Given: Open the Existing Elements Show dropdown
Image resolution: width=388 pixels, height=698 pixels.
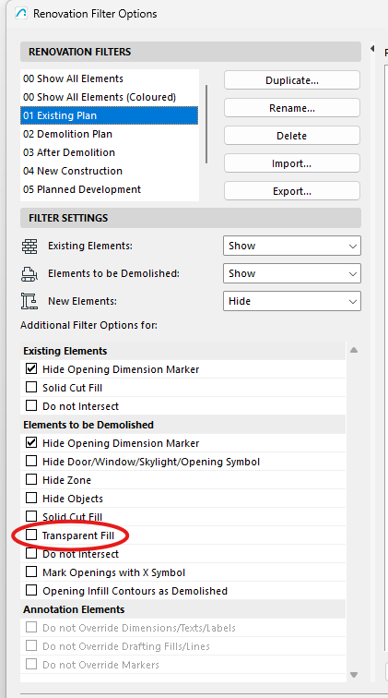Looking at the screenshot, I should point(292,246).
